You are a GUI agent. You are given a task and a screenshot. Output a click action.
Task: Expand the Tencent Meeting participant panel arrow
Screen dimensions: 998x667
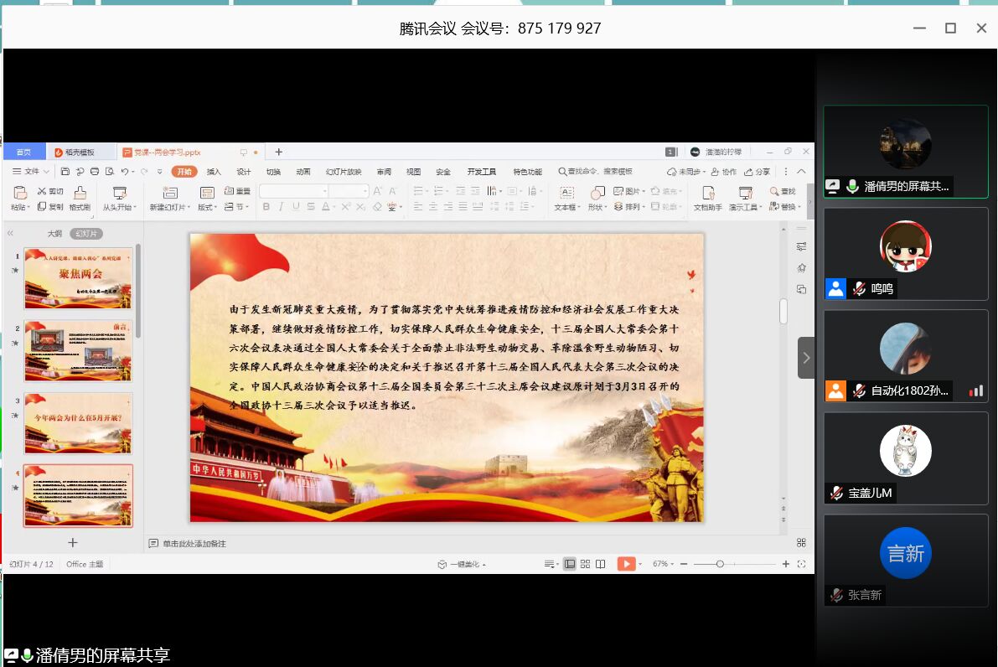[x=806, y=358]
